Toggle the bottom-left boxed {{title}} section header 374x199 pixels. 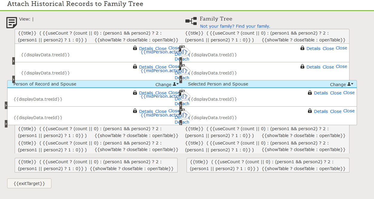[96, 165]
